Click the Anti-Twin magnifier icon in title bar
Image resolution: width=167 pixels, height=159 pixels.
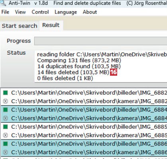[3, 3]
